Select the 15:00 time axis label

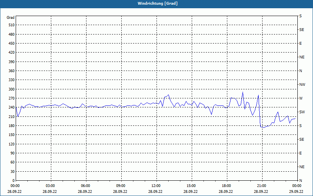click(192, 186)
